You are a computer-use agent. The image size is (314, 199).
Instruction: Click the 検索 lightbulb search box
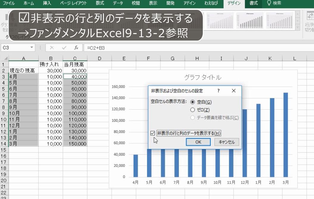pos(274,3)
